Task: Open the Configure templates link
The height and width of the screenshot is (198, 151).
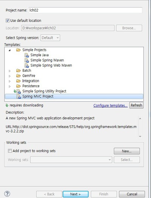Action: [x=111, y=106]
